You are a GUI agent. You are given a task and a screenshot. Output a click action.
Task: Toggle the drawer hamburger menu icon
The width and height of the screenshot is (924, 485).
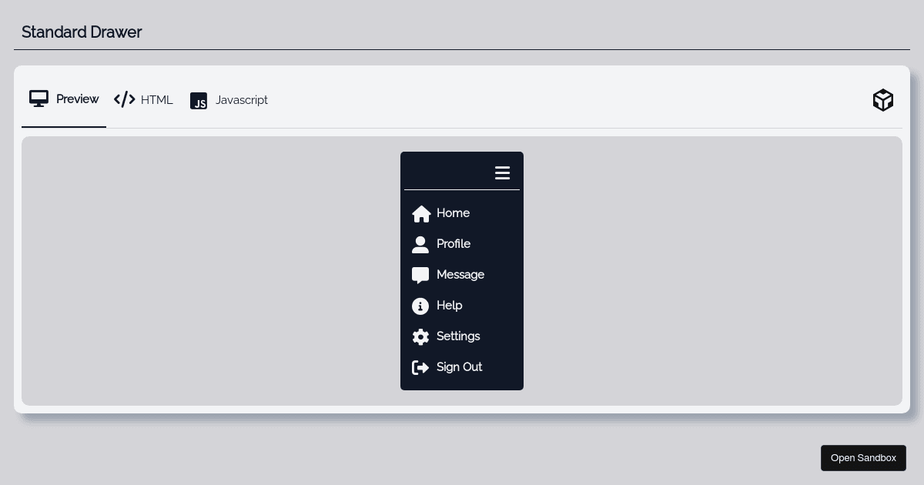502,173
